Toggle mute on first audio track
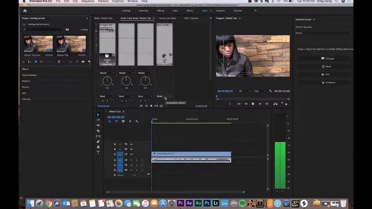372x209 pixels. (x=131, y=160)
